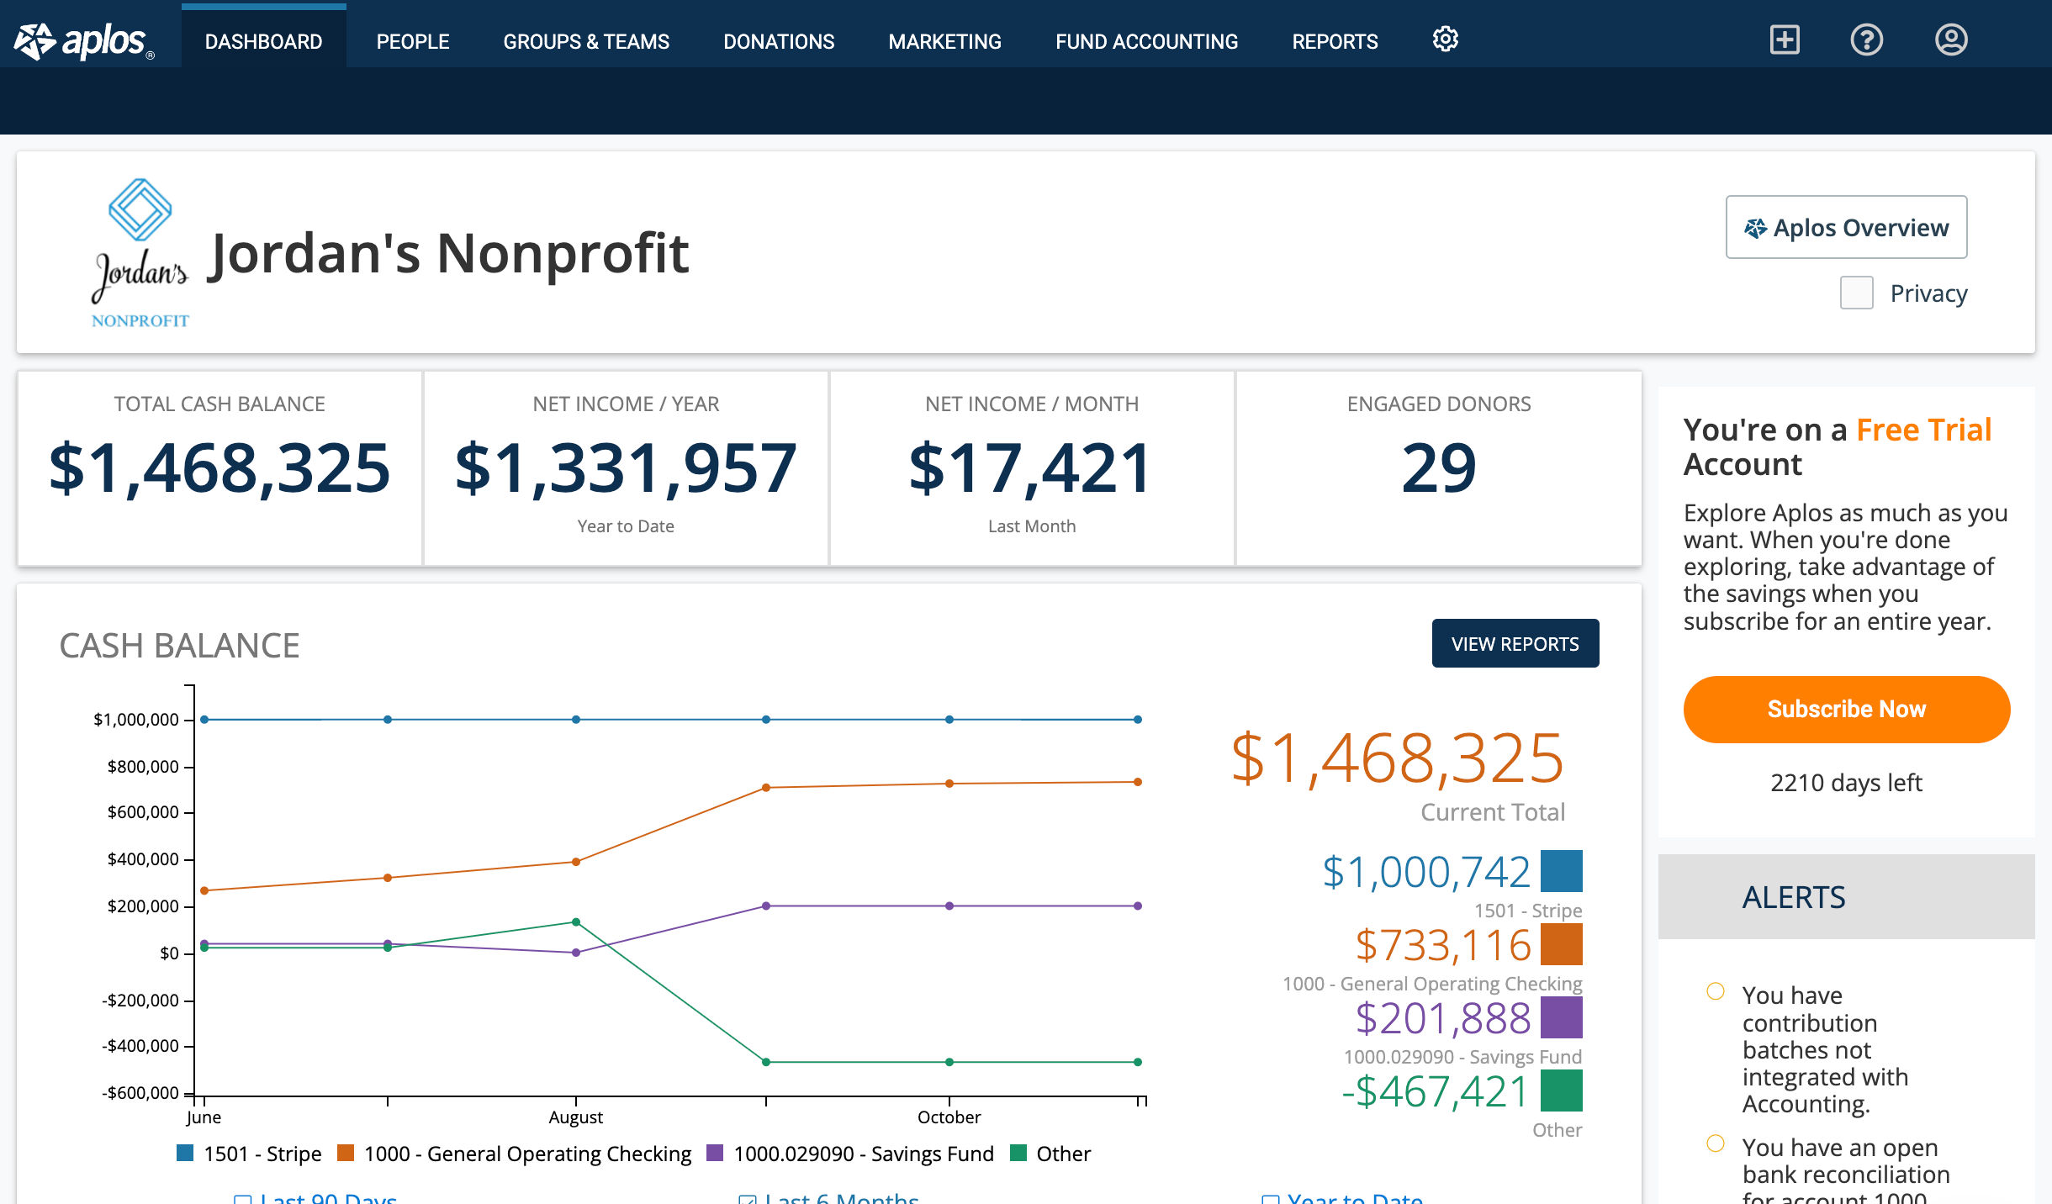Click the View Reports button
Screen dimensions: 2052x1204
[1515, 643]
